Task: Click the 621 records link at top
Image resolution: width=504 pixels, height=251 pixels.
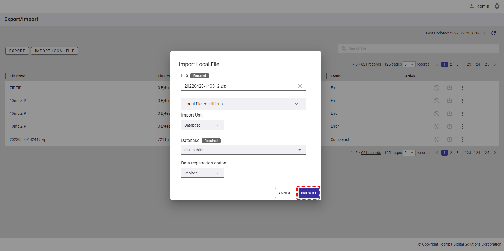Action: click(371, 64)
